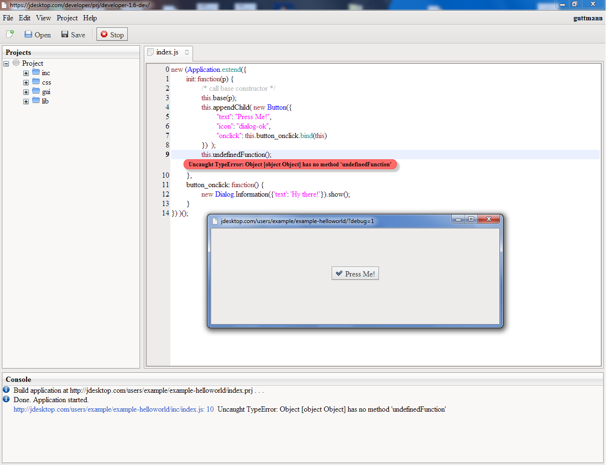The image size is (606, 465).
Task: Click the Save toolbar button
Action: click(73, 34)
